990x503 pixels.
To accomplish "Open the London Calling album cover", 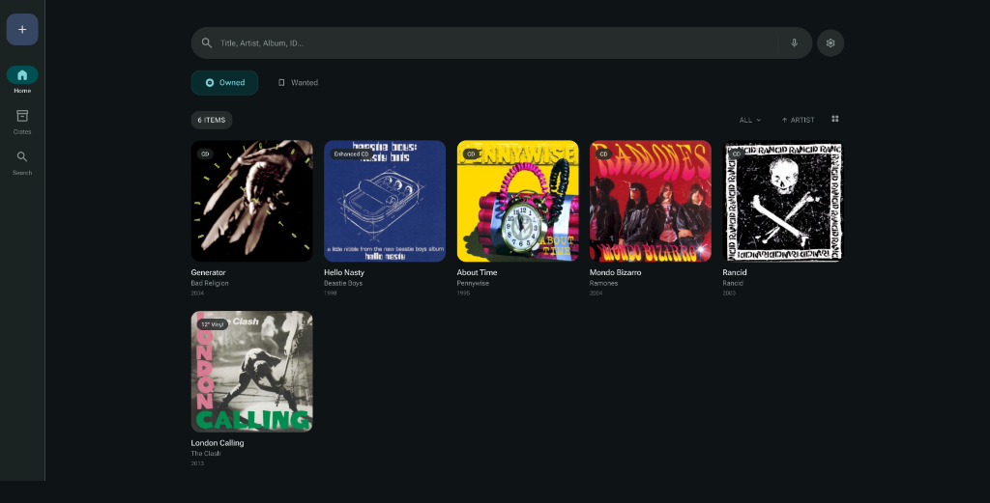I will click(252, 372).
